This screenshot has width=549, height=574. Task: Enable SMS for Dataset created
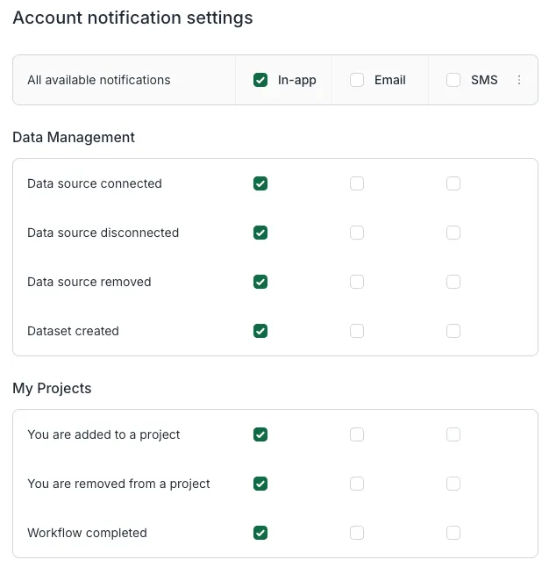[453, 331]
